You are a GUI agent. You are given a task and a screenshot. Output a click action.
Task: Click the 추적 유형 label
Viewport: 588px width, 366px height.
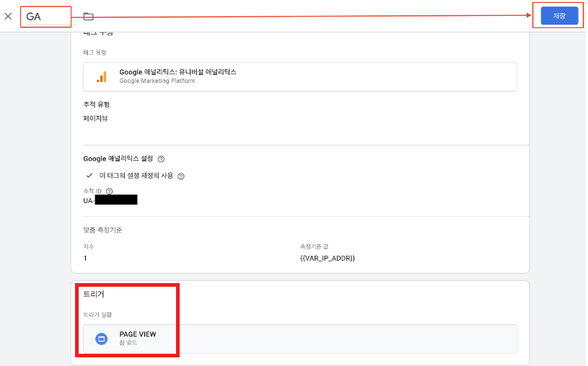tap(97, 104)
